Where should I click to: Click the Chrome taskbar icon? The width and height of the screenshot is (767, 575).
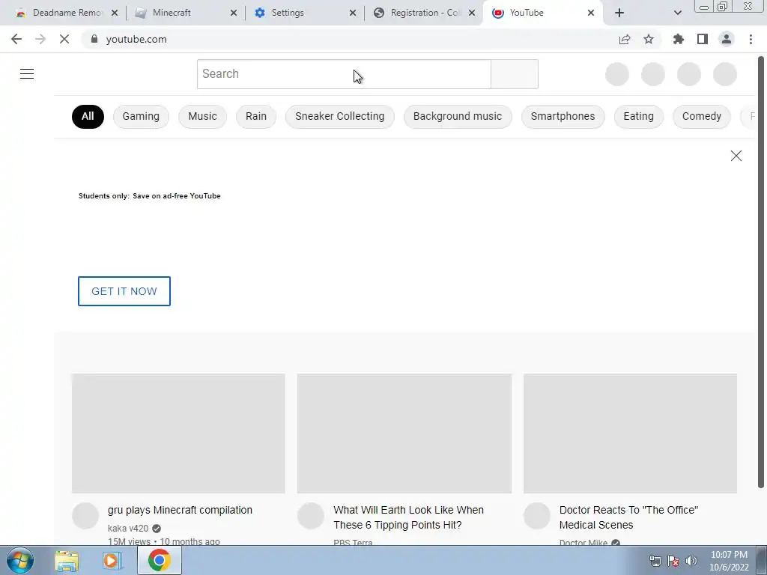[x=159, y=560]
